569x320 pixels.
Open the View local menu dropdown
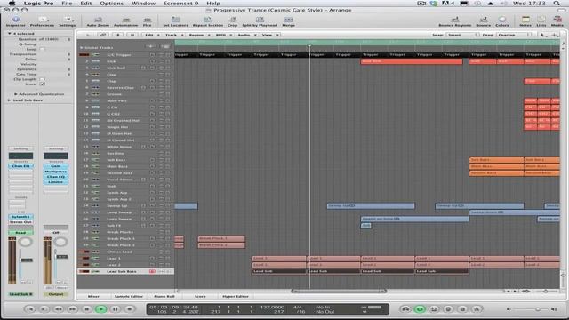[270, 35]
